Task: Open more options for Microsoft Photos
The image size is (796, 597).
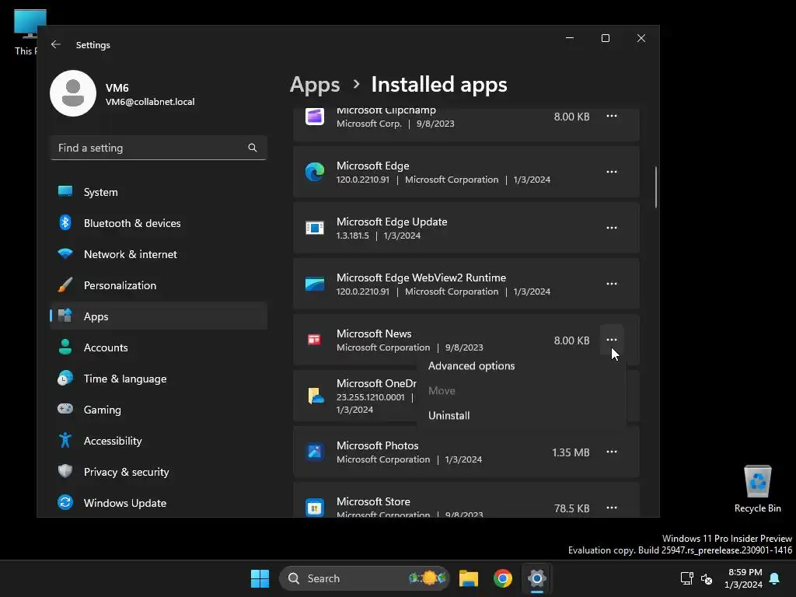Action: coord(612,452)
